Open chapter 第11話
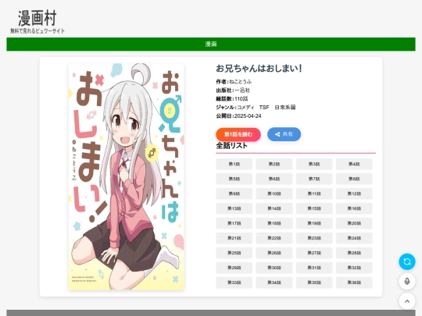Viewport: 422px width, 316px height. 314,194
